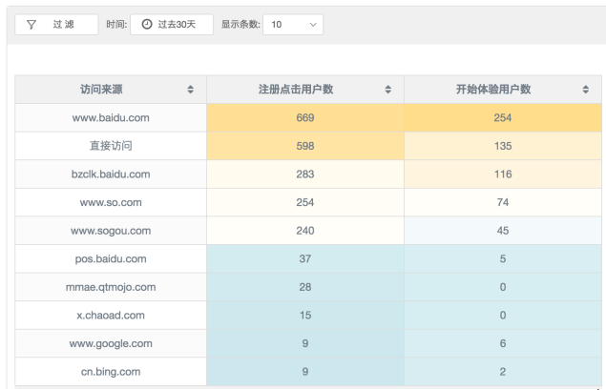Screen dimensions: 606x390
Task: Click the 254 experience value for www.baidu.com
Action: pyautogui.click(x=503, y=118)
